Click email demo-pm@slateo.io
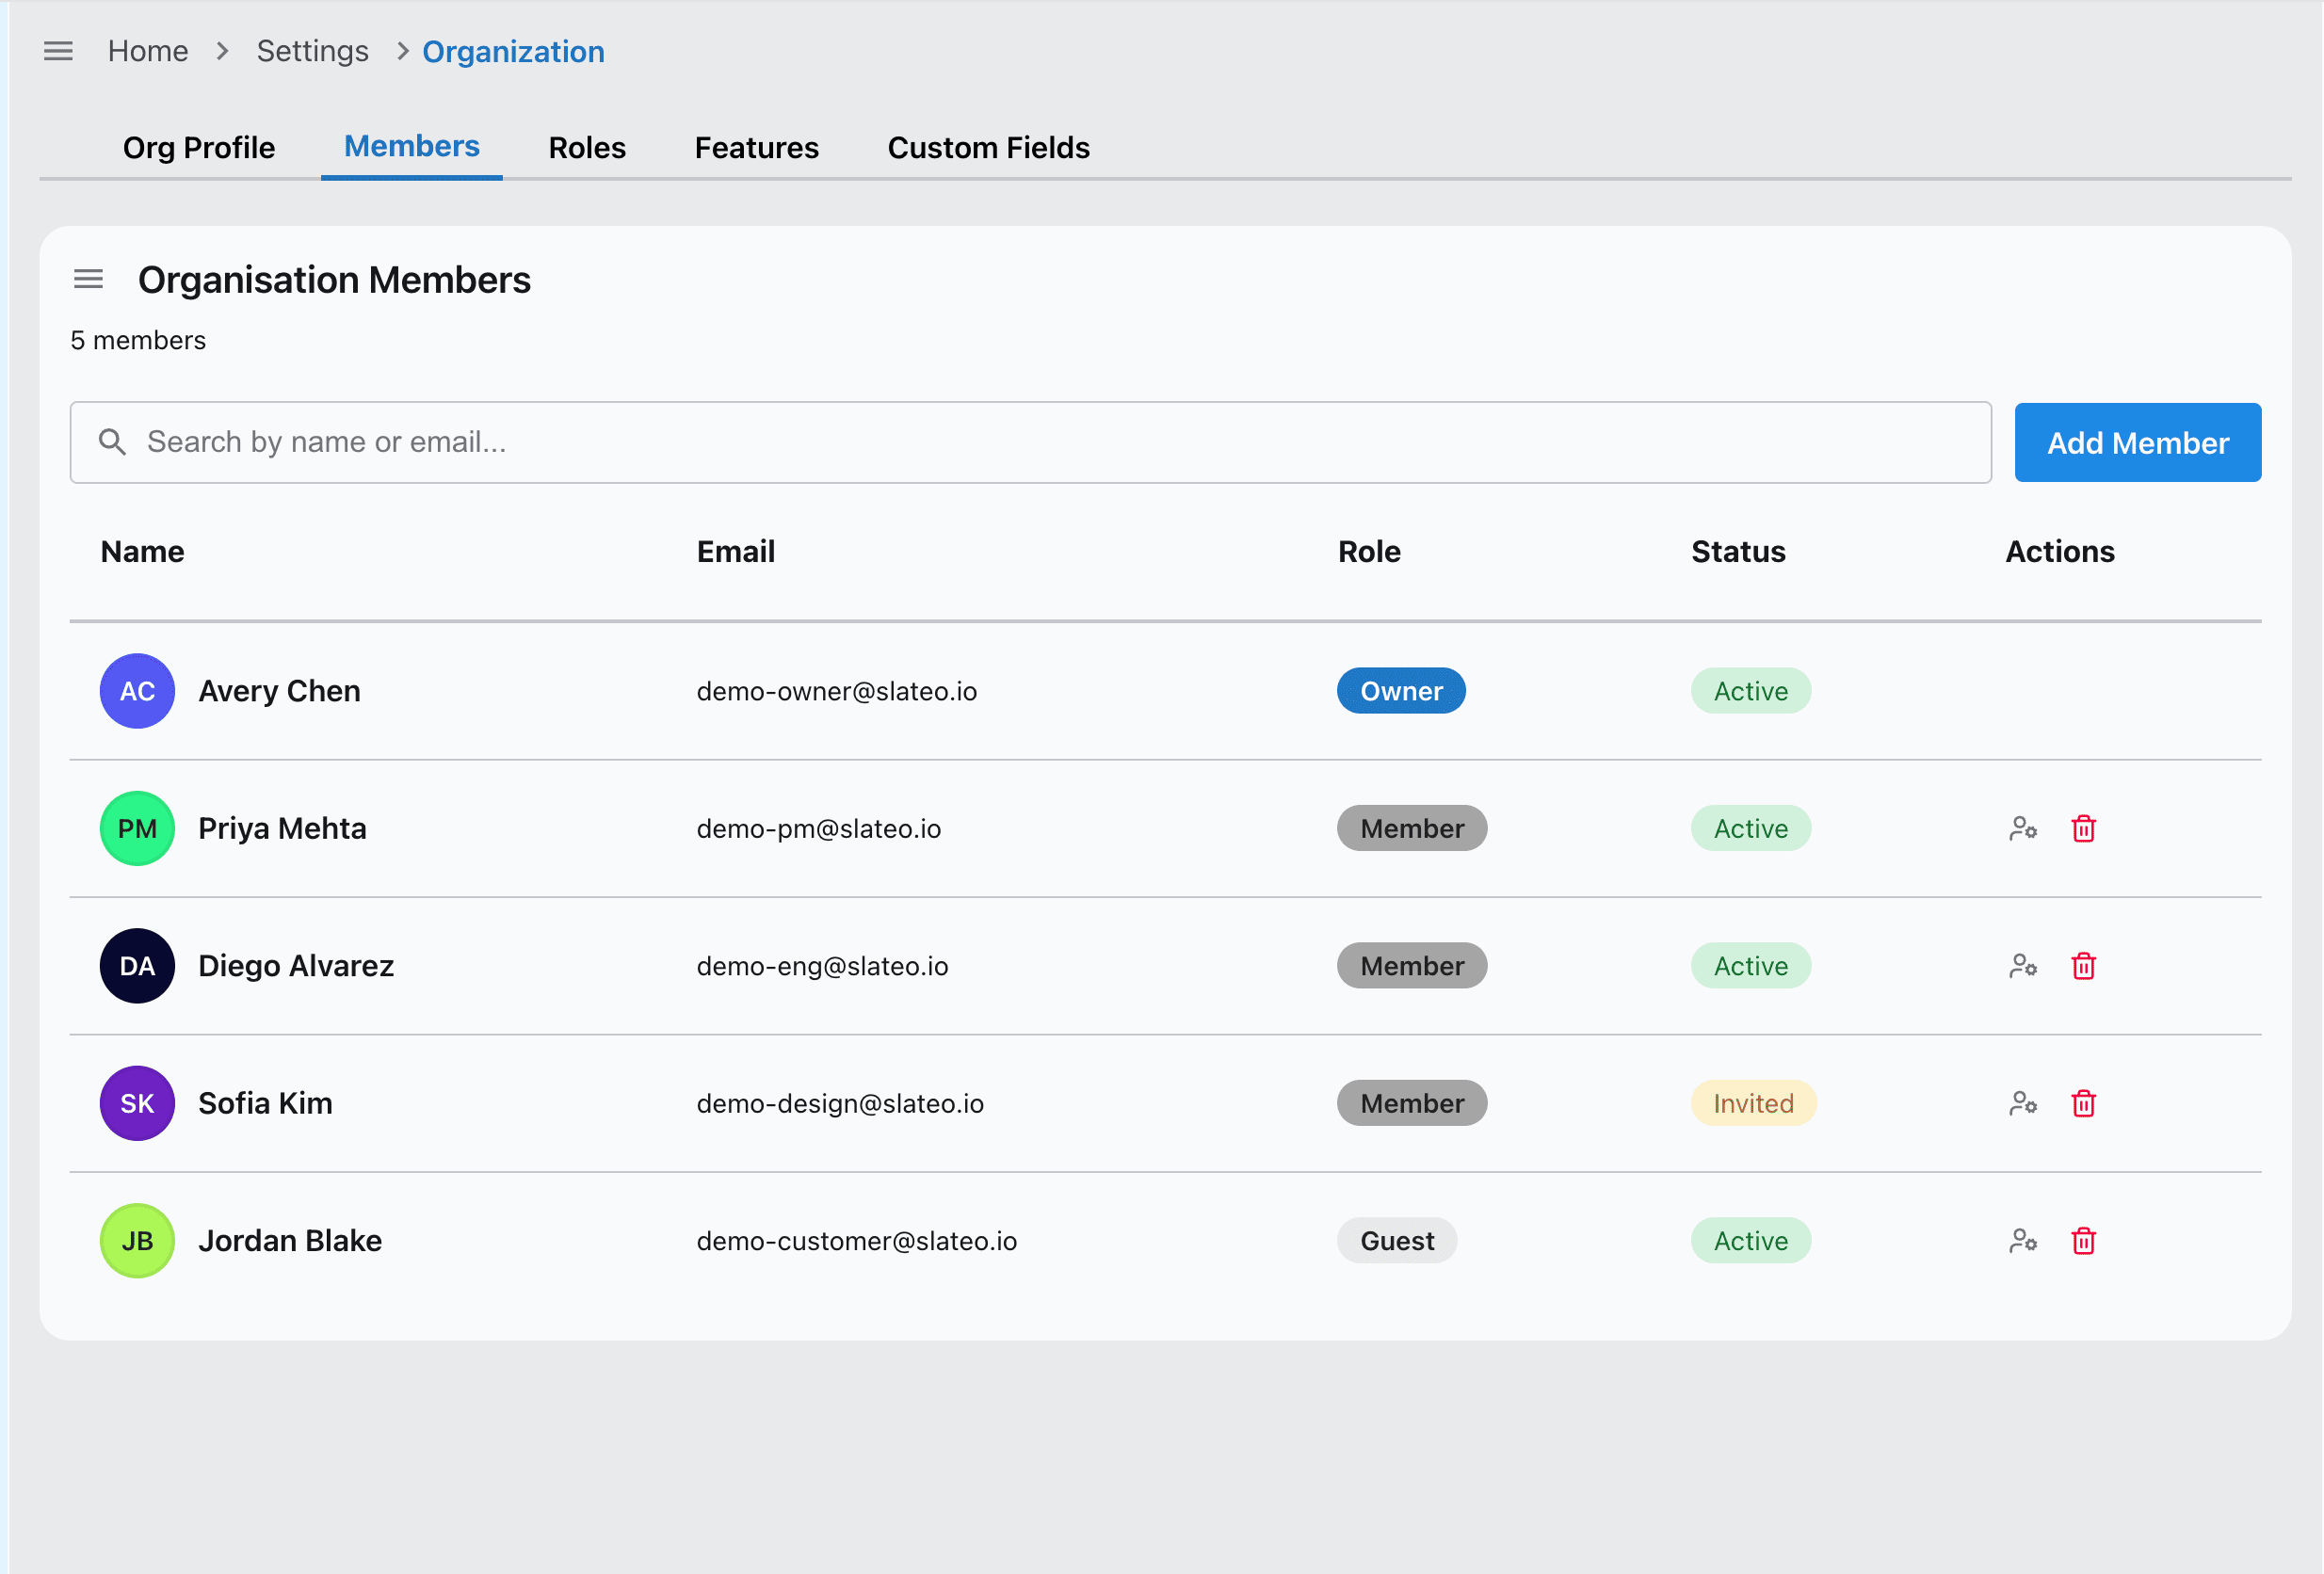This screenshot has width=2324, height=1574. click(819, 829)
